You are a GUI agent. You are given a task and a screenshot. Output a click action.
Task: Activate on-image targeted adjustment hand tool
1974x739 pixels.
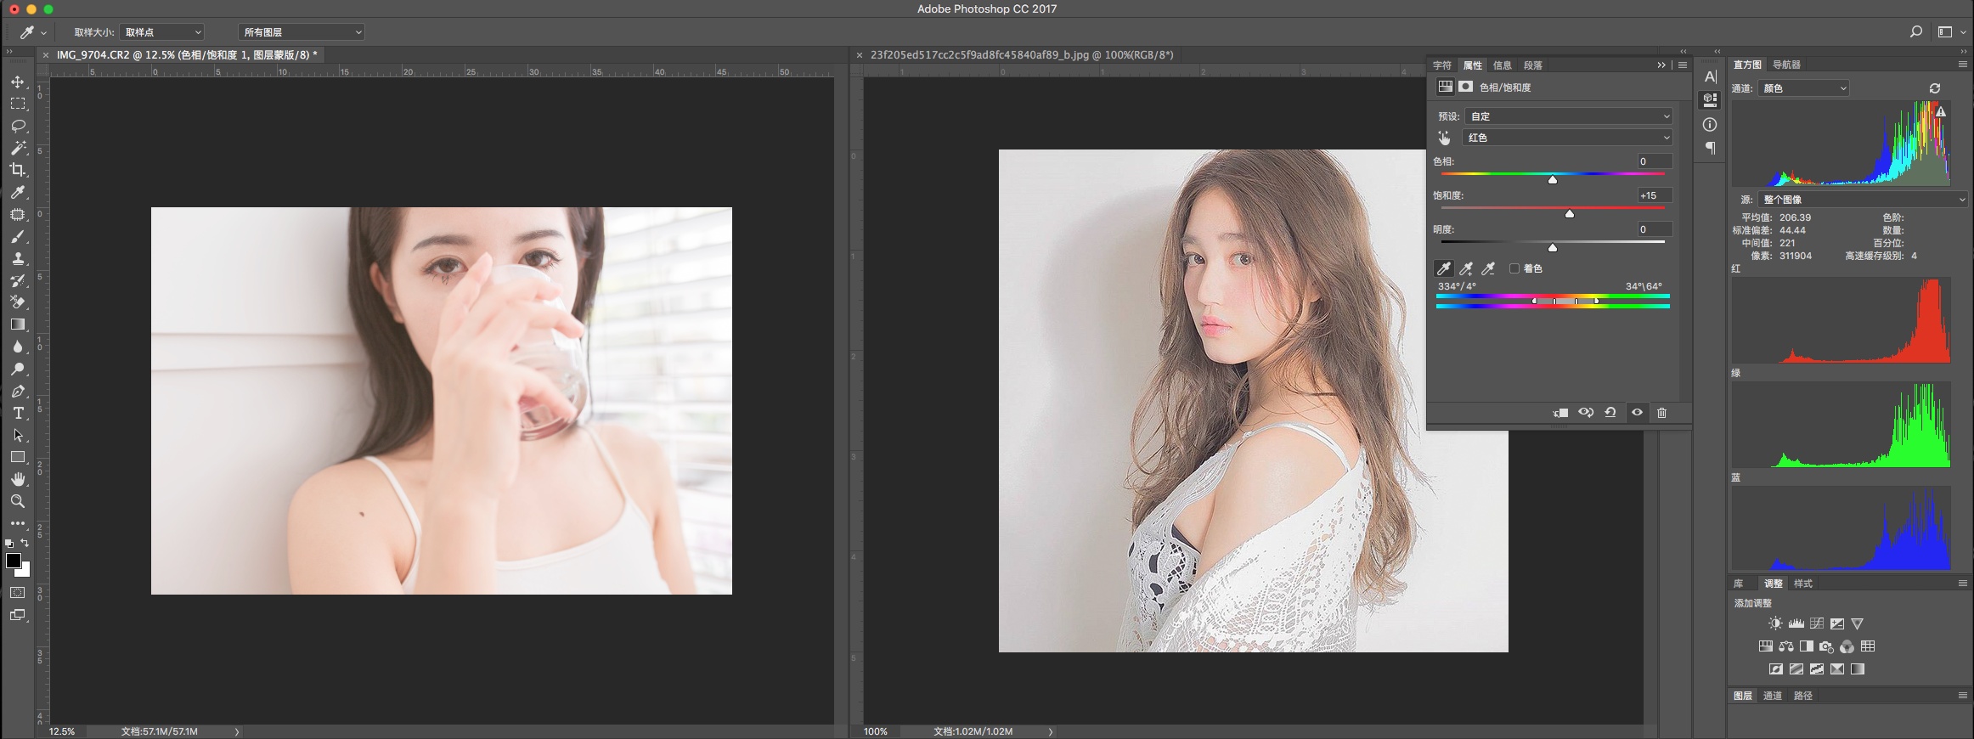1444,138
